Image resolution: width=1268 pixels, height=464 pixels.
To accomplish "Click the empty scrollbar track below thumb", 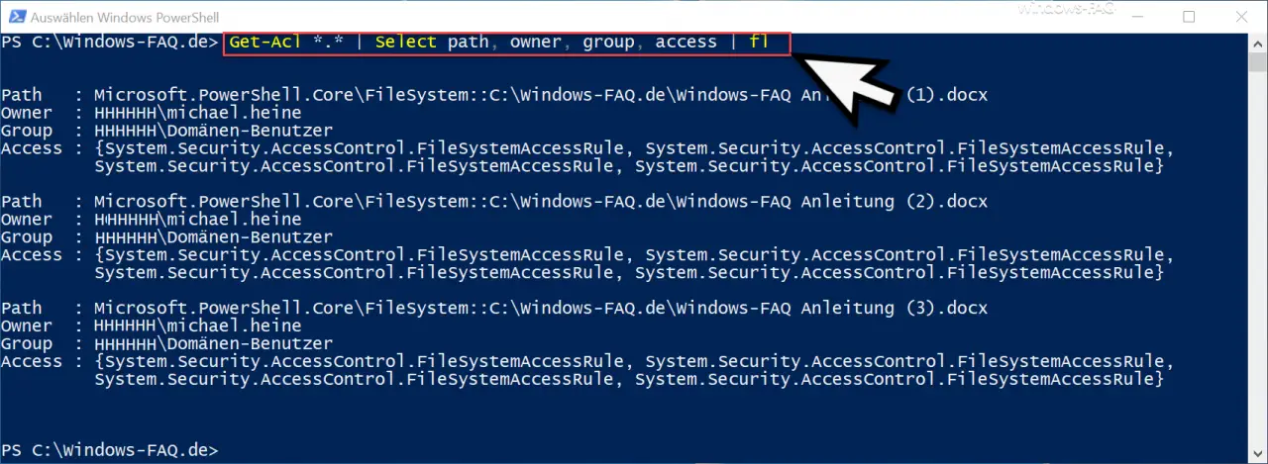I will click(x=1258, y=257).
